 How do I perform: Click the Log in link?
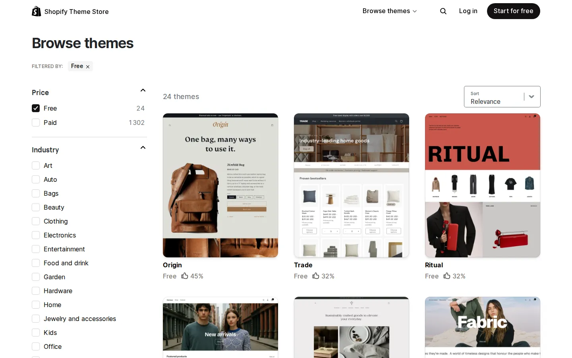coord(468,11)
